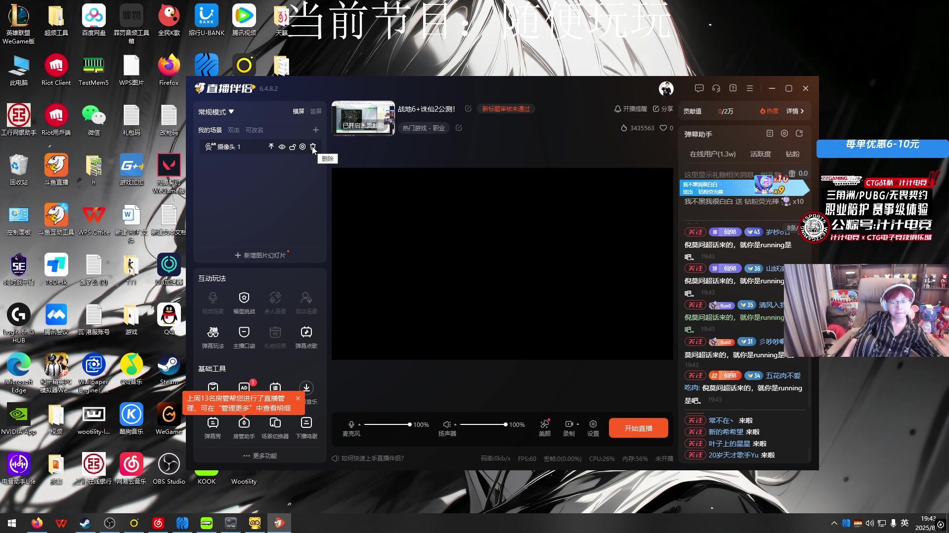This screenshot has height=533, width=949.
Task: Edit the 热门游戏 - 职业 category
Action: coord(459,128)
